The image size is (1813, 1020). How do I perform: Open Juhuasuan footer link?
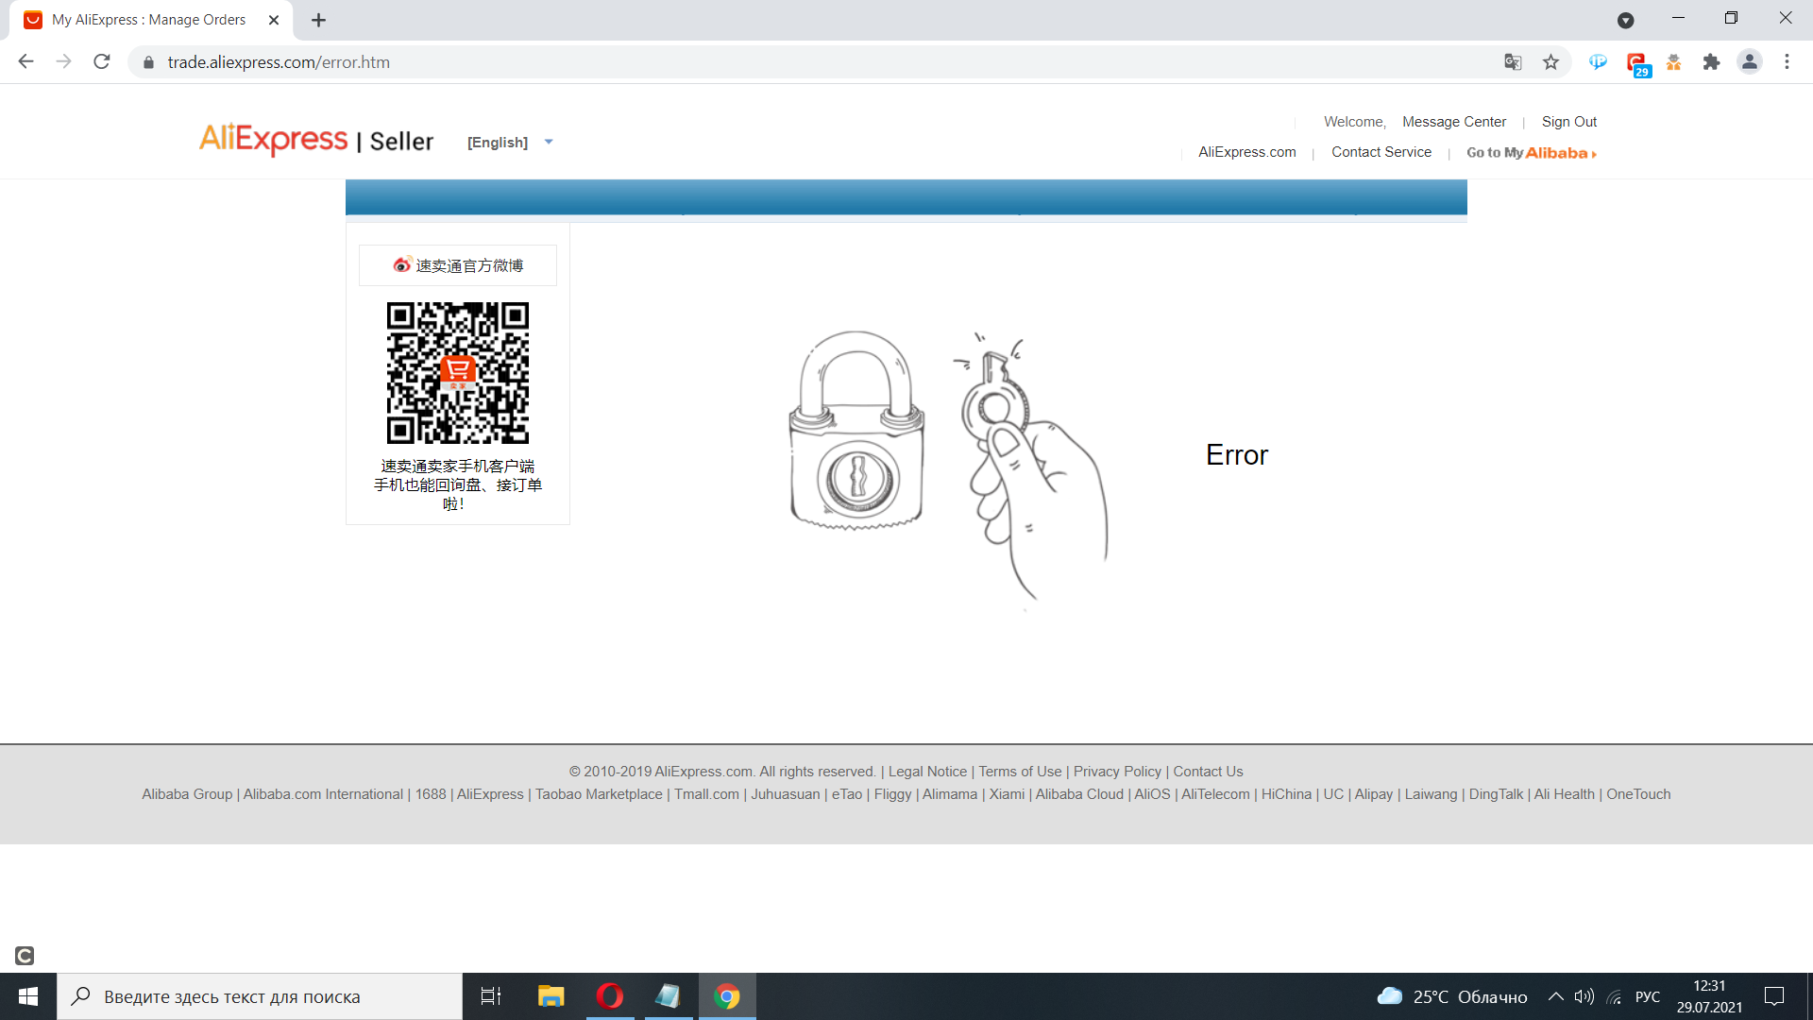click(x=785, y=794)
